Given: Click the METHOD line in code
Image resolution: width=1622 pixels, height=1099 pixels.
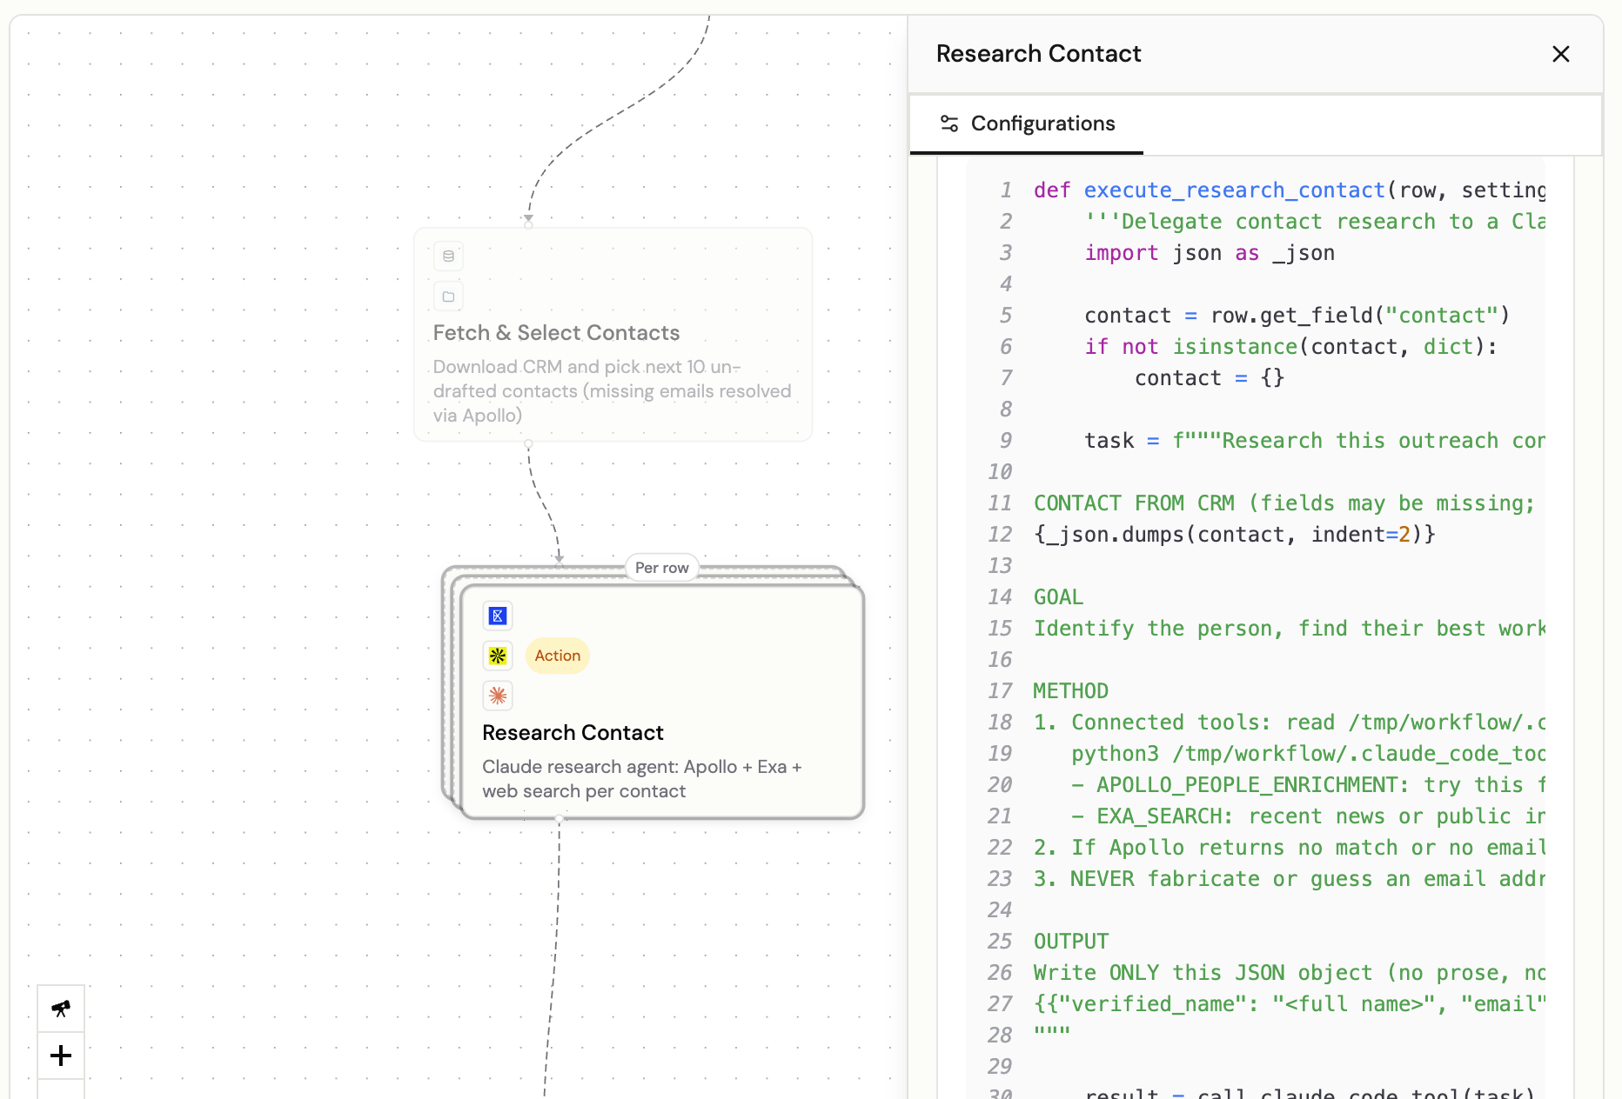Looking at the screenshot, I should 1071,691.
